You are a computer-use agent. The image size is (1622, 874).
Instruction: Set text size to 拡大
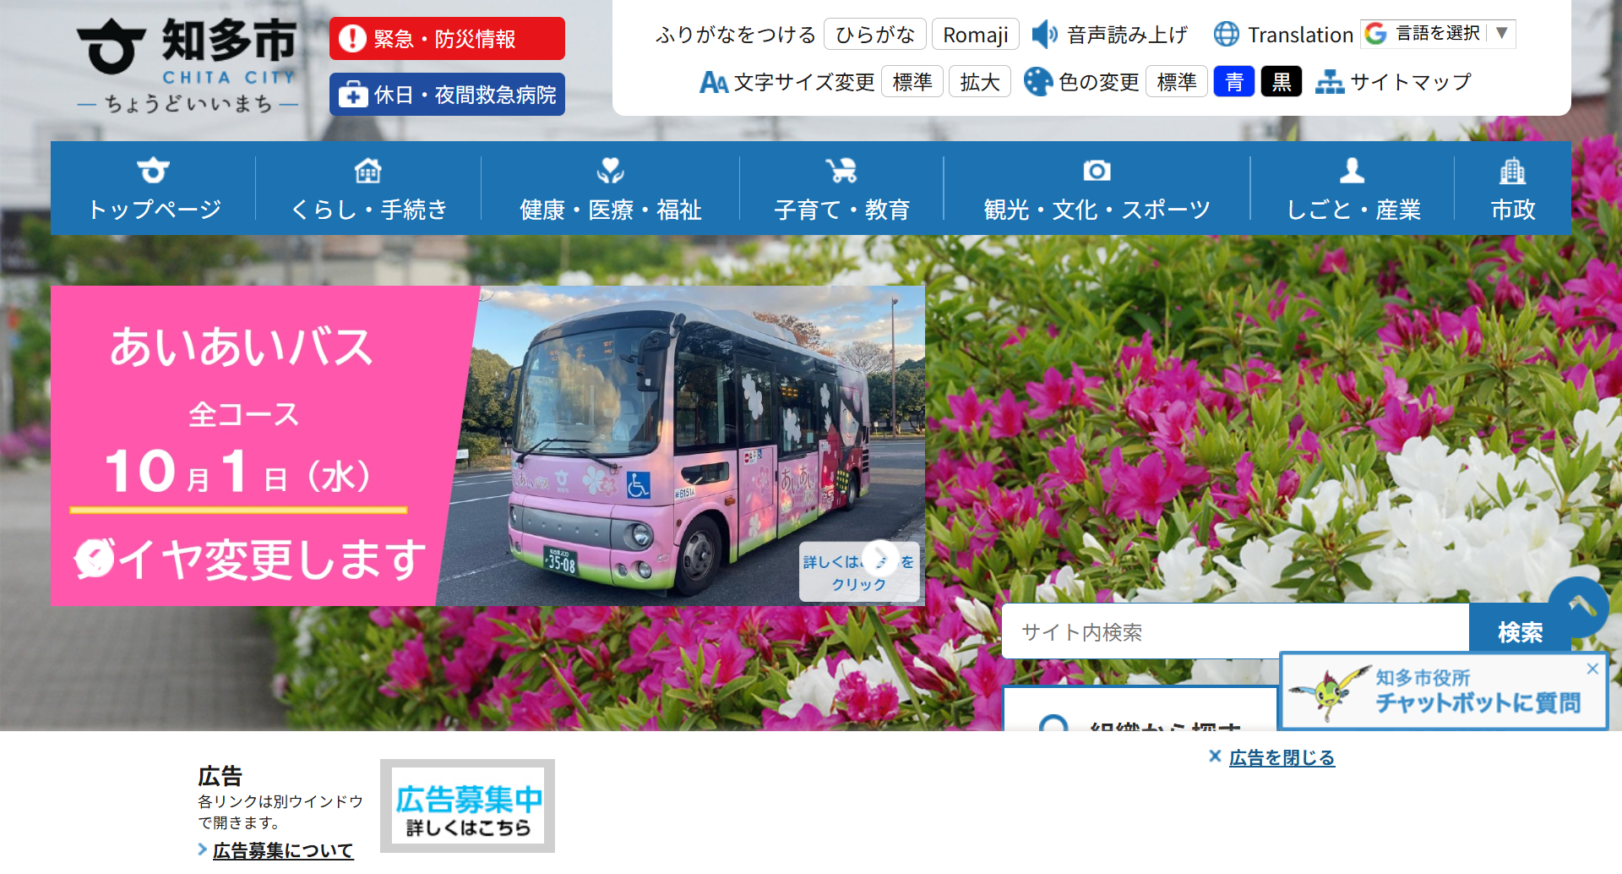980,82
